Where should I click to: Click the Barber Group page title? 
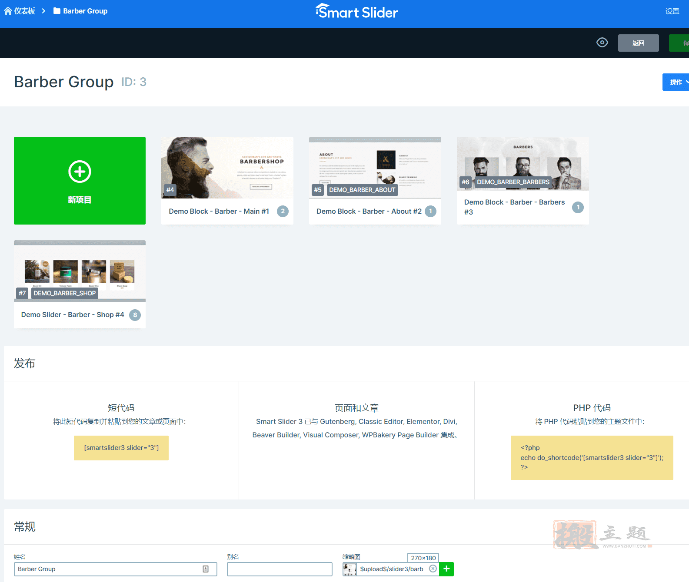(64, 82)
